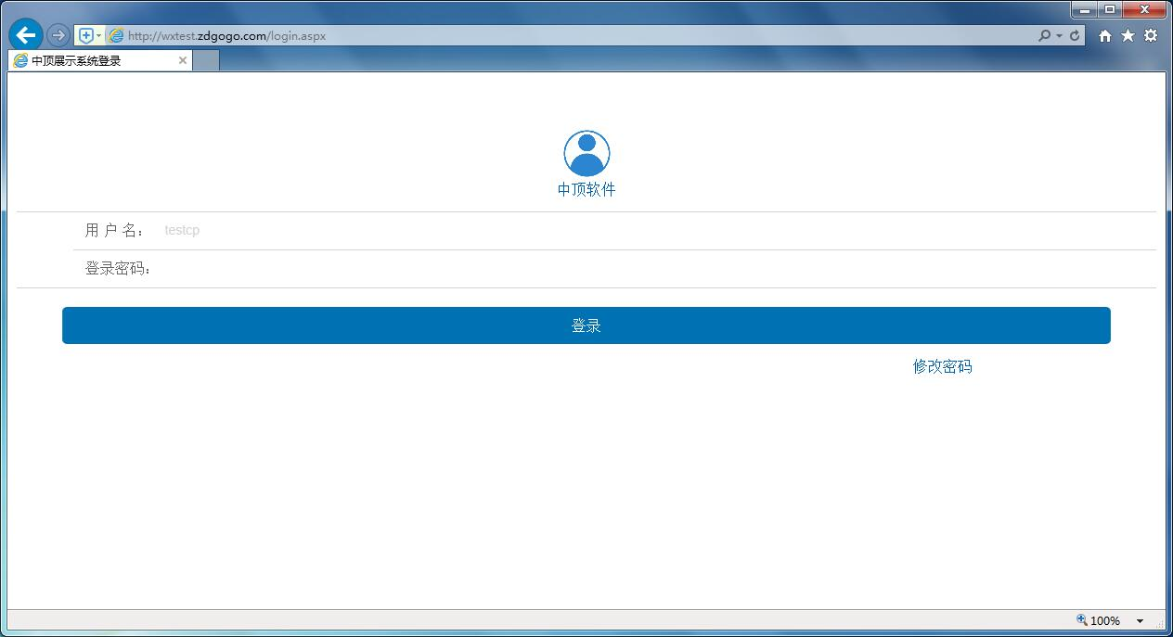Go back with the browser back arrow

coord(25,35)
